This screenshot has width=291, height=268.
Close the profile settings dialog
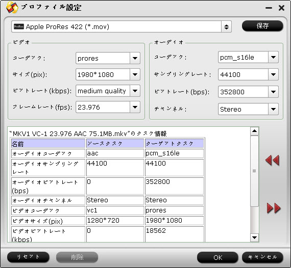281,8
